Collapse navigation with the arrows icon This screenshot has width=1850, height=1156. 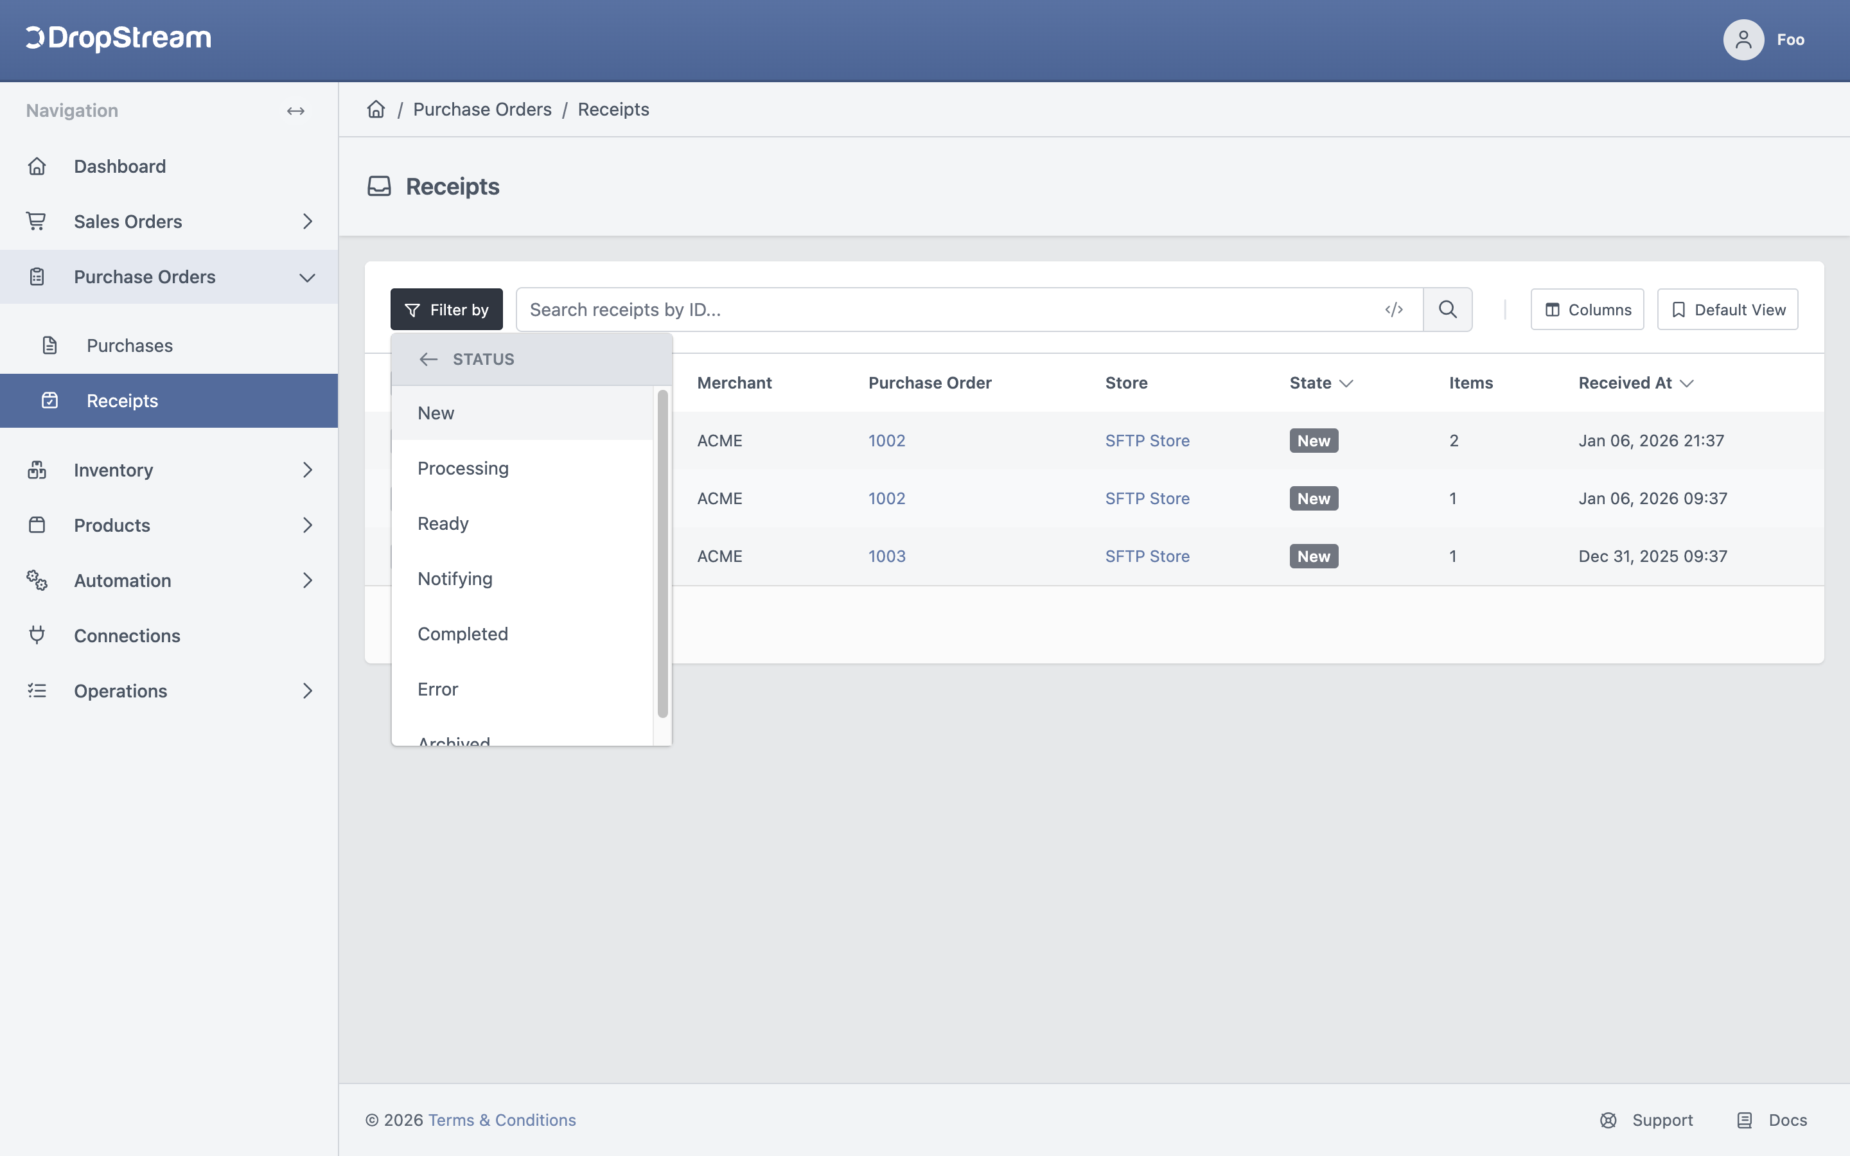pyautogui.click(x=296, y=111)
